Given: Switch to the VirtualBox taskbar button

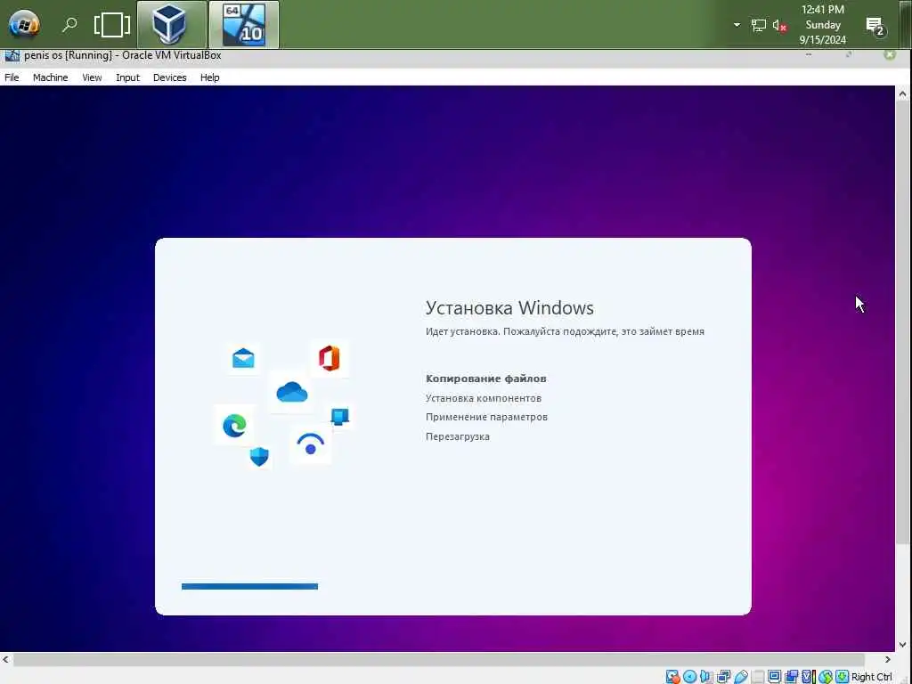Looking at the screenshot, I should (172, 24).
